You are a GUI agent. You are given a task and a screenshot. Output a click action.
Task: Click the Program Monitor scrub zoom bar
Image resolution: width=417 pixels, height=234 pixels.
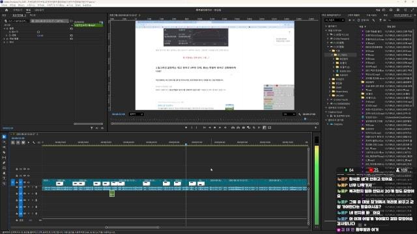click(214, 123)
